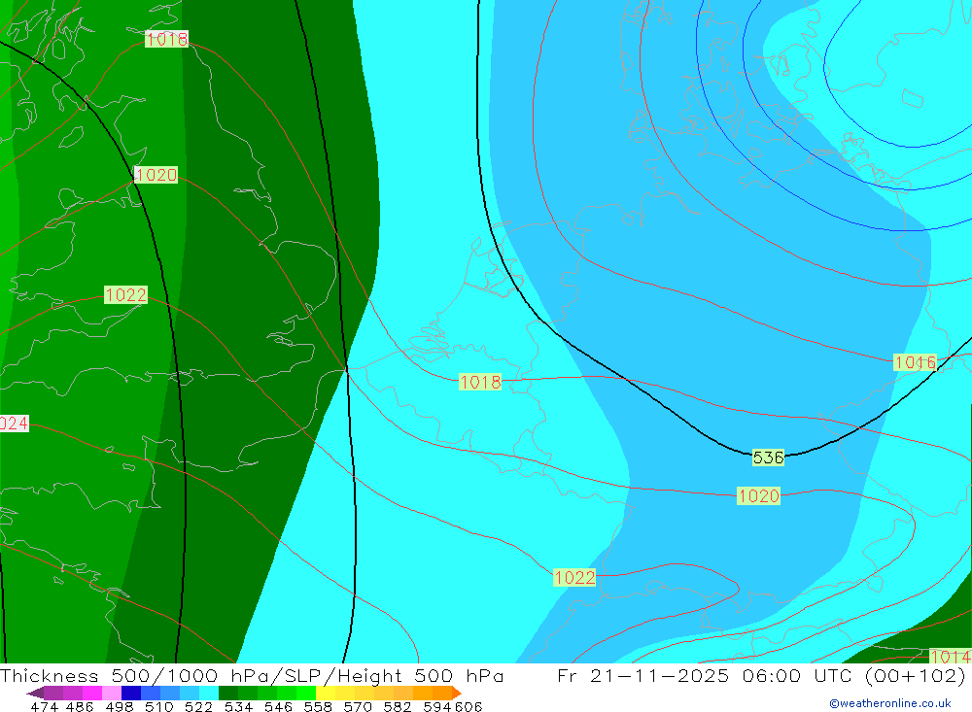This screenshot has width=972, height=712.
Task: Click the 1020 label over the Irish Sea
Action: point(156,175)
